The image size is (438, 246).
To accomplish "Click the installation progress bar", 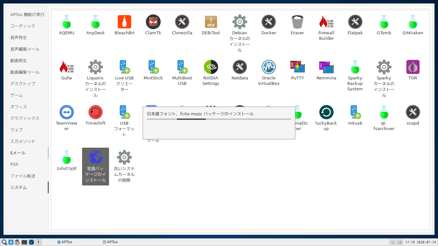I will coord(219,119).
